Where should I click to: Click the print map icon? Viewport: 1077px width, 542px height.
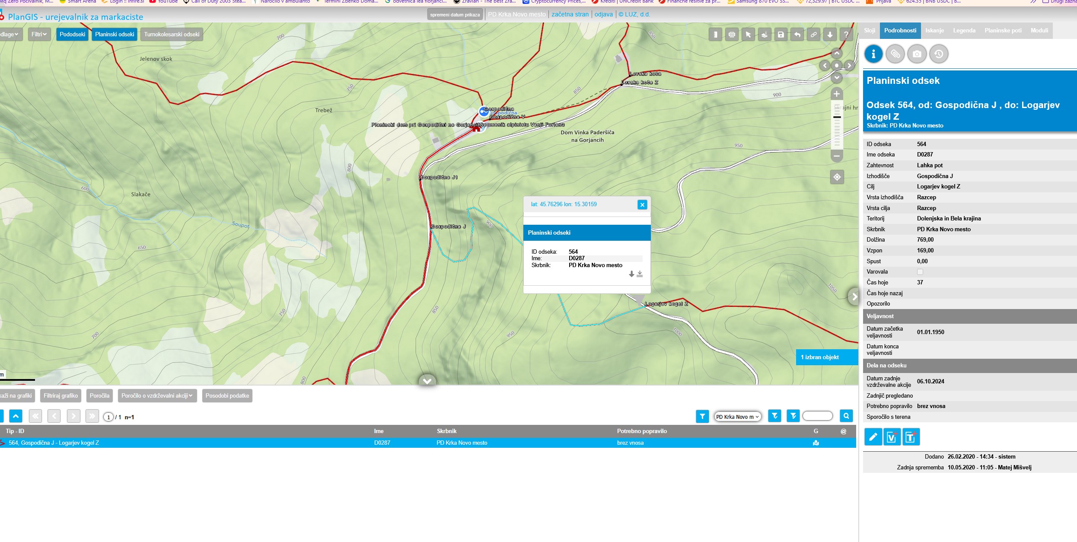pyautogui.click(x=732, y=35)
